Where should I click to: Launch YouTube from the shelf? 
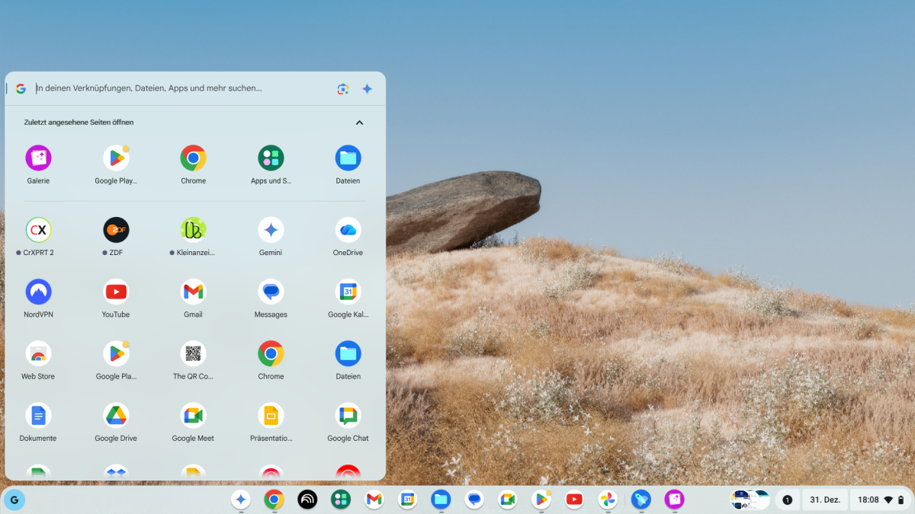point(574,500)
